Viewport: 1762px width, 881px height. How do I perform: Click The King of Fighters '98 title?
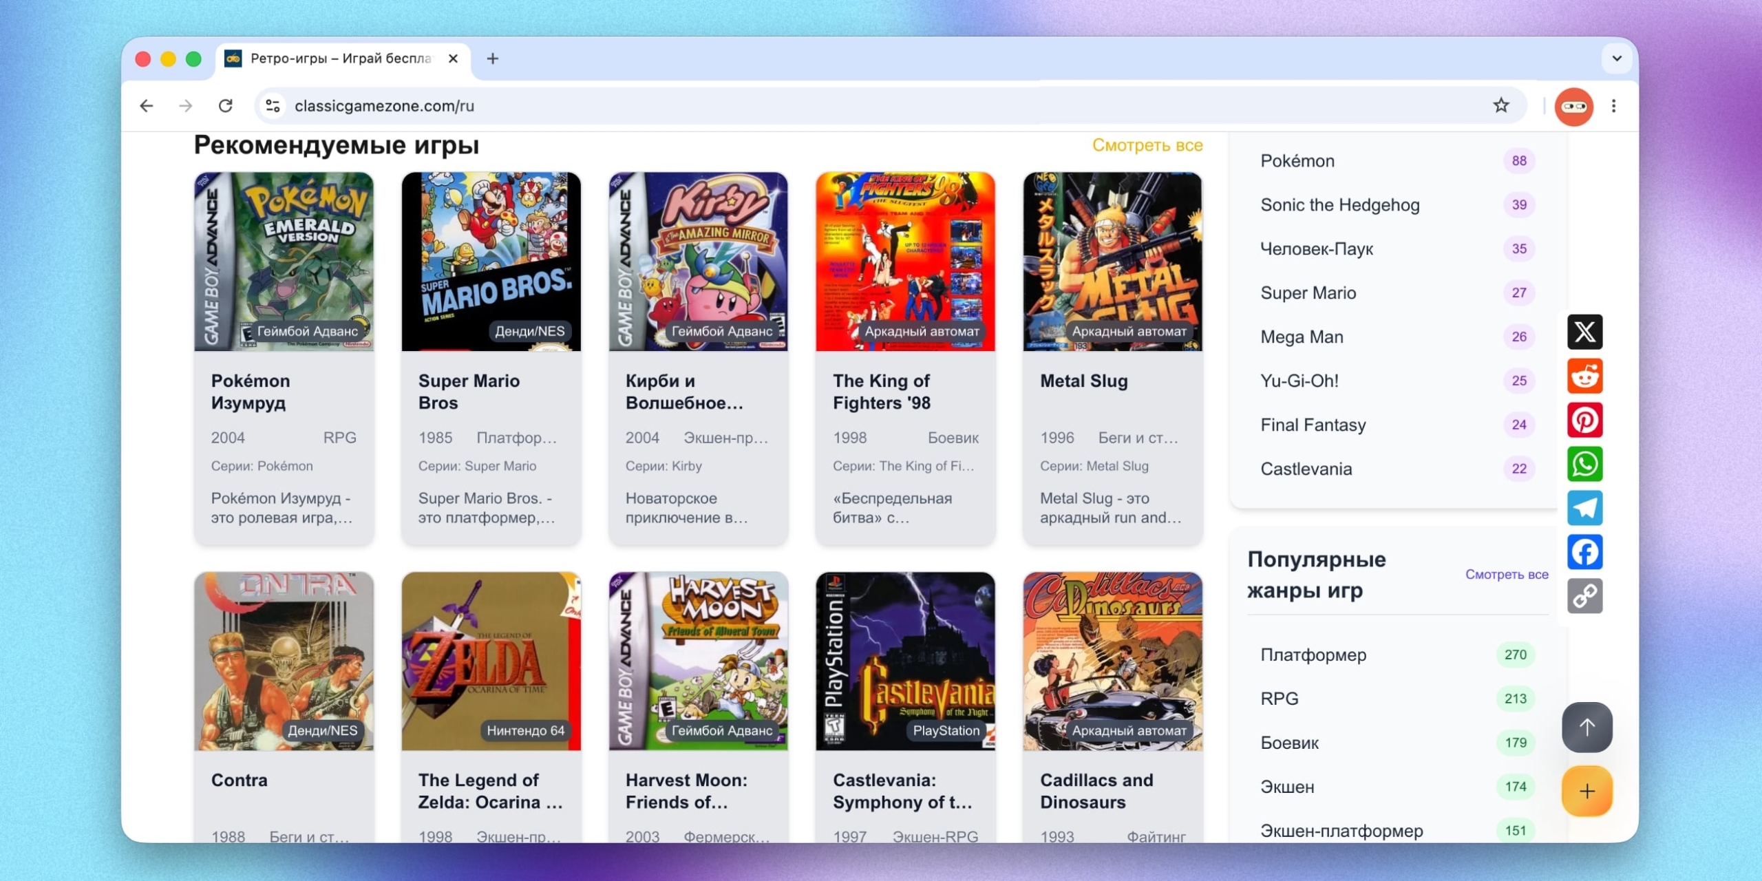tap(882, 392)
